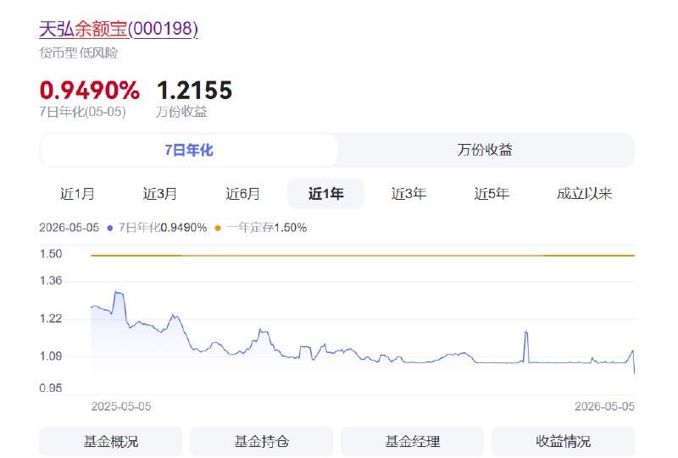Click the 货币型 低风险 fund type label

point(79,53)
